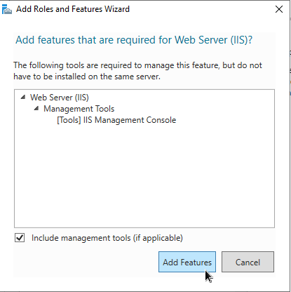Click the blue heading about Web Server (IIS)
The image size is (291, 292).
coord(134,40)
